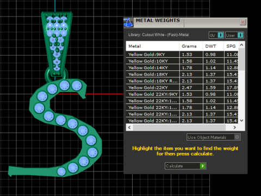
Task: Click the Grams column header
Action: click(x=191, y=46)
